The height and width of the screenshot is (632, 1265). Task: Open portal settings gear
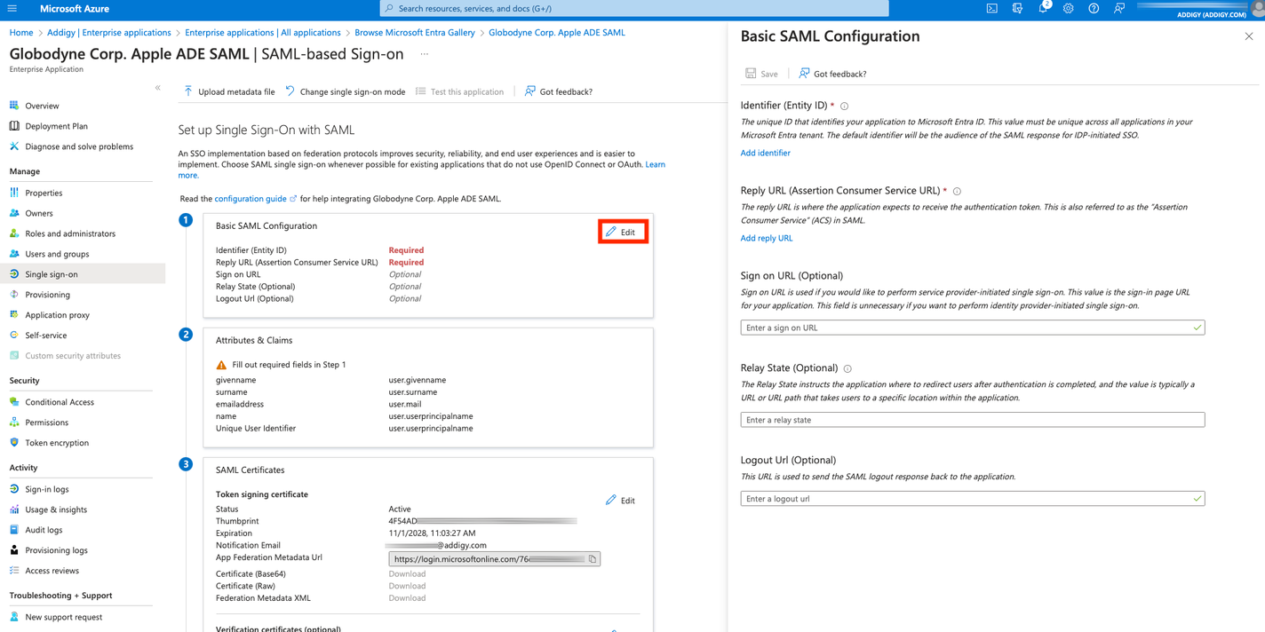(x=1069, y=9)
